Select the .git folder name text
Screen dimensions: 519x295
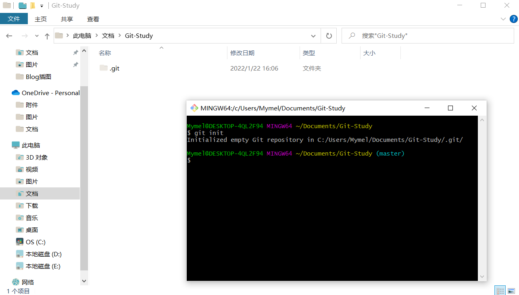click(x=115, y=69)
